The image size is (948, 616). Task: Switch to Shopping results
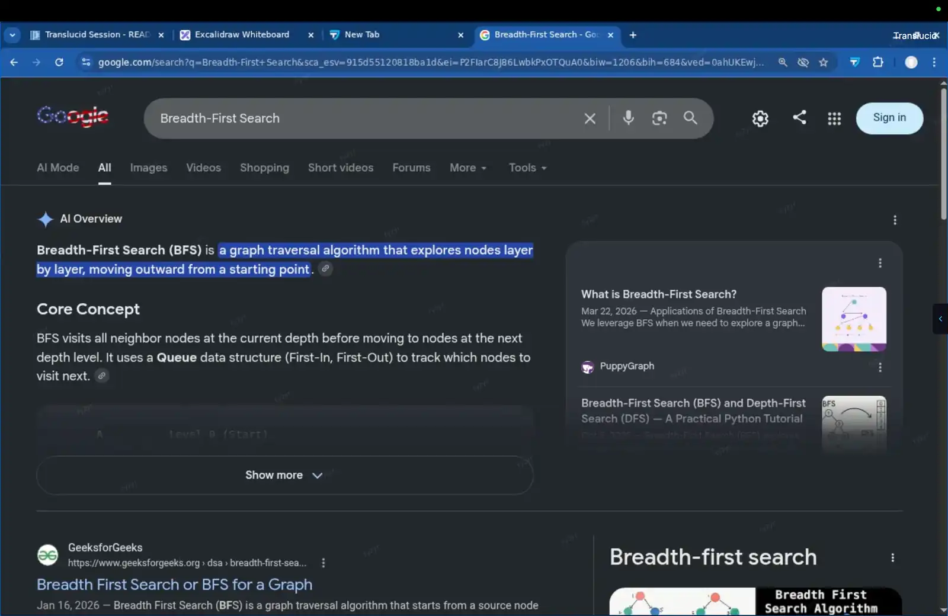[x=264, y=168]
